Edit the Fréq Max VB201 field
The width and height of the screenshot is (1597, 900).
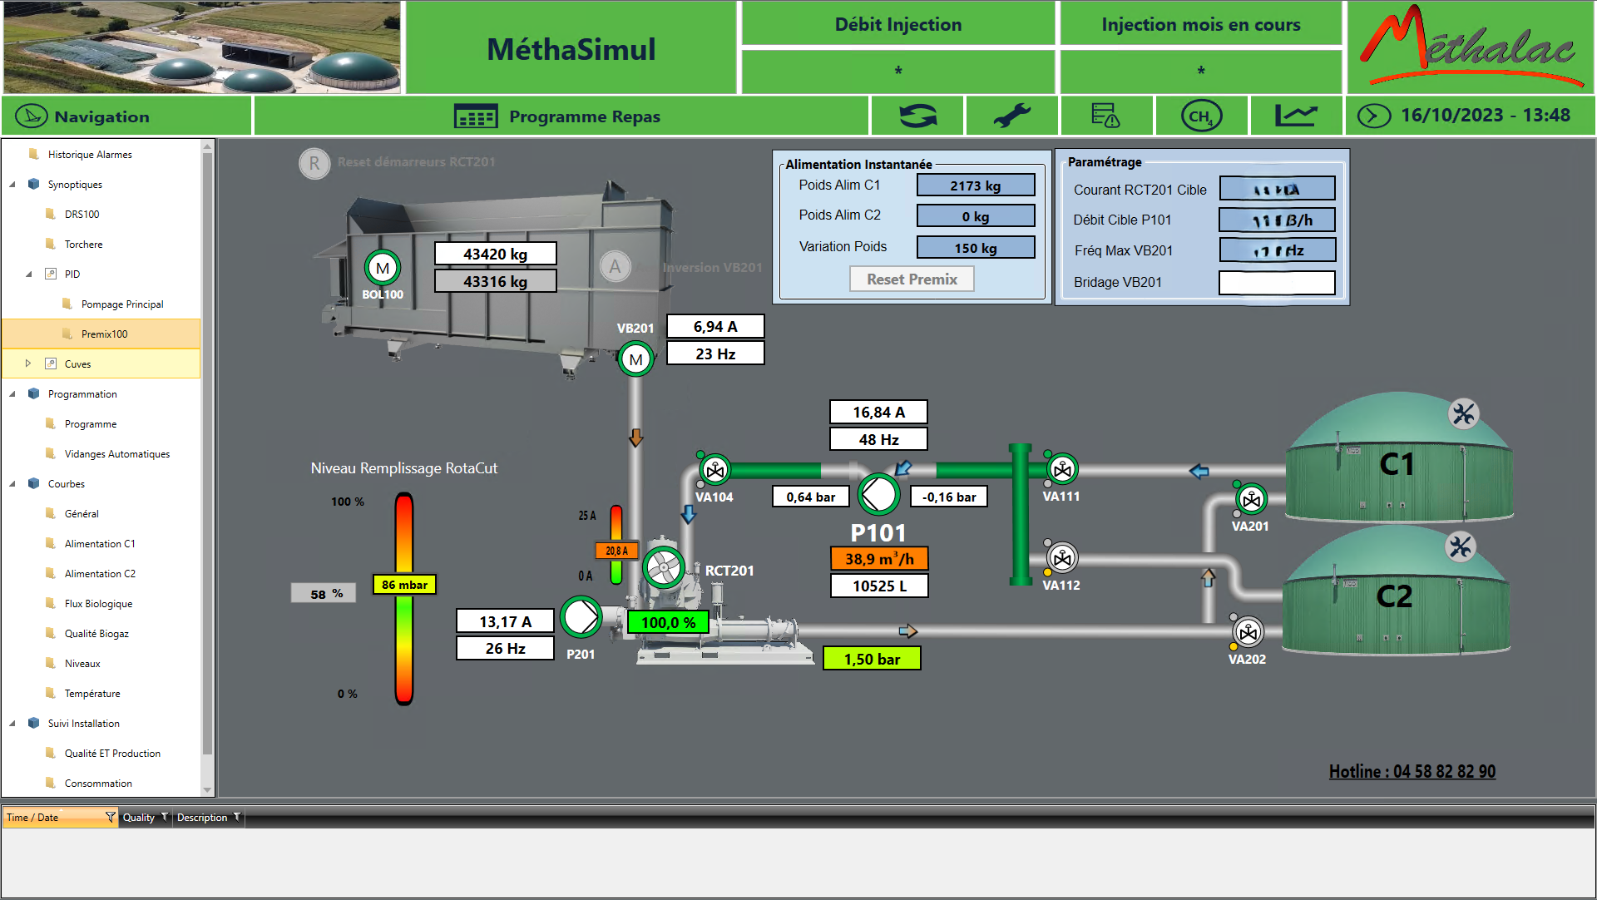1277,250
